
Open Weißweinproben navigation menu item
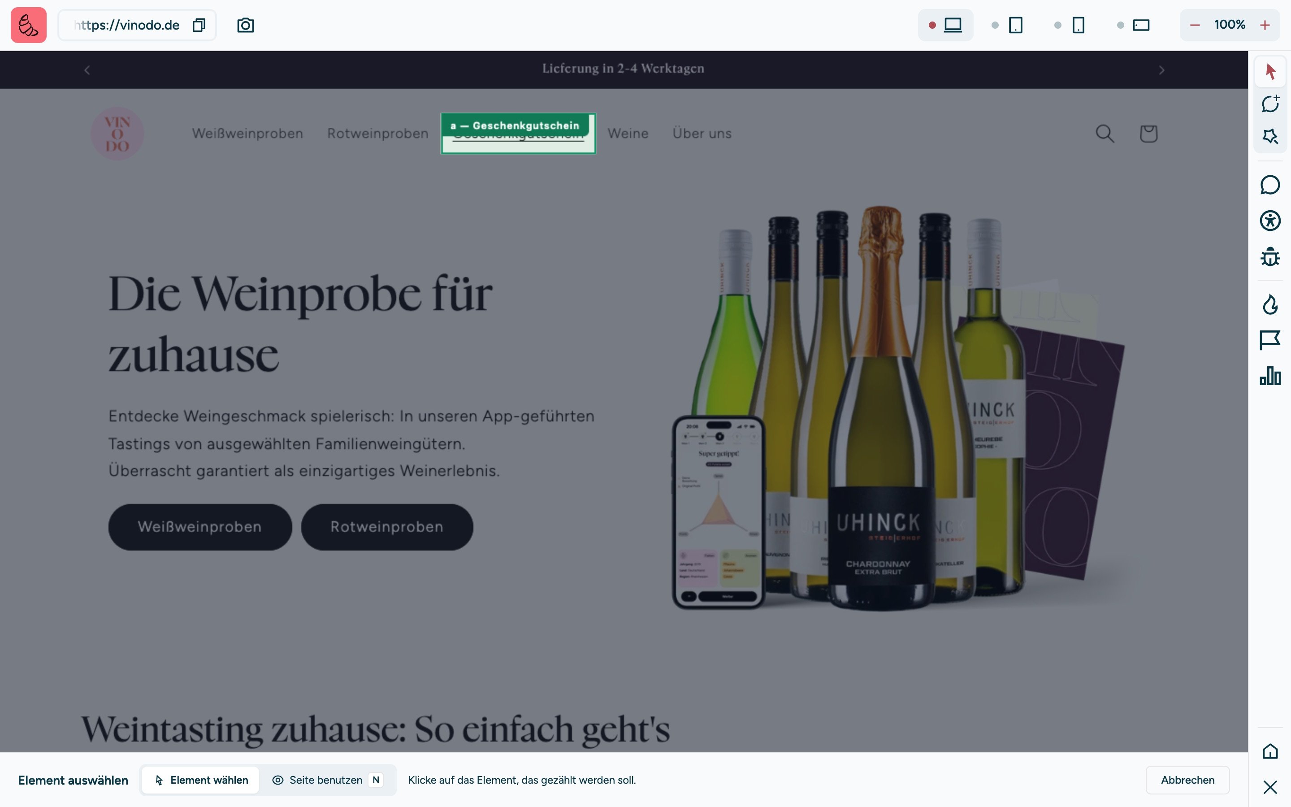coord(247,134)
